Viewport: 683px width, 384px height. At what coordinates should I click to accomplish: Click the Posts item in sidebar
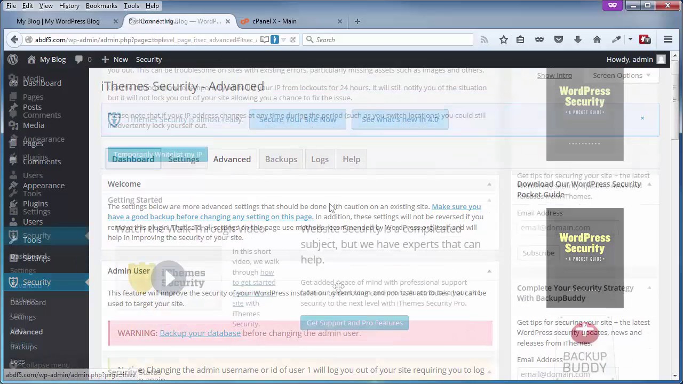[32, 107]
